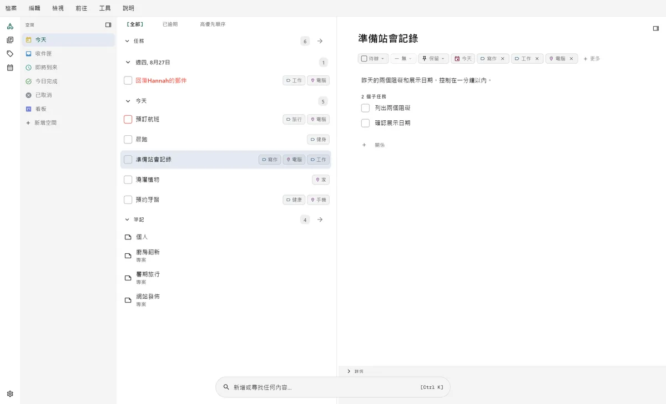Click the 新增或尋找任何內容 search field

(x=332, y=387)
